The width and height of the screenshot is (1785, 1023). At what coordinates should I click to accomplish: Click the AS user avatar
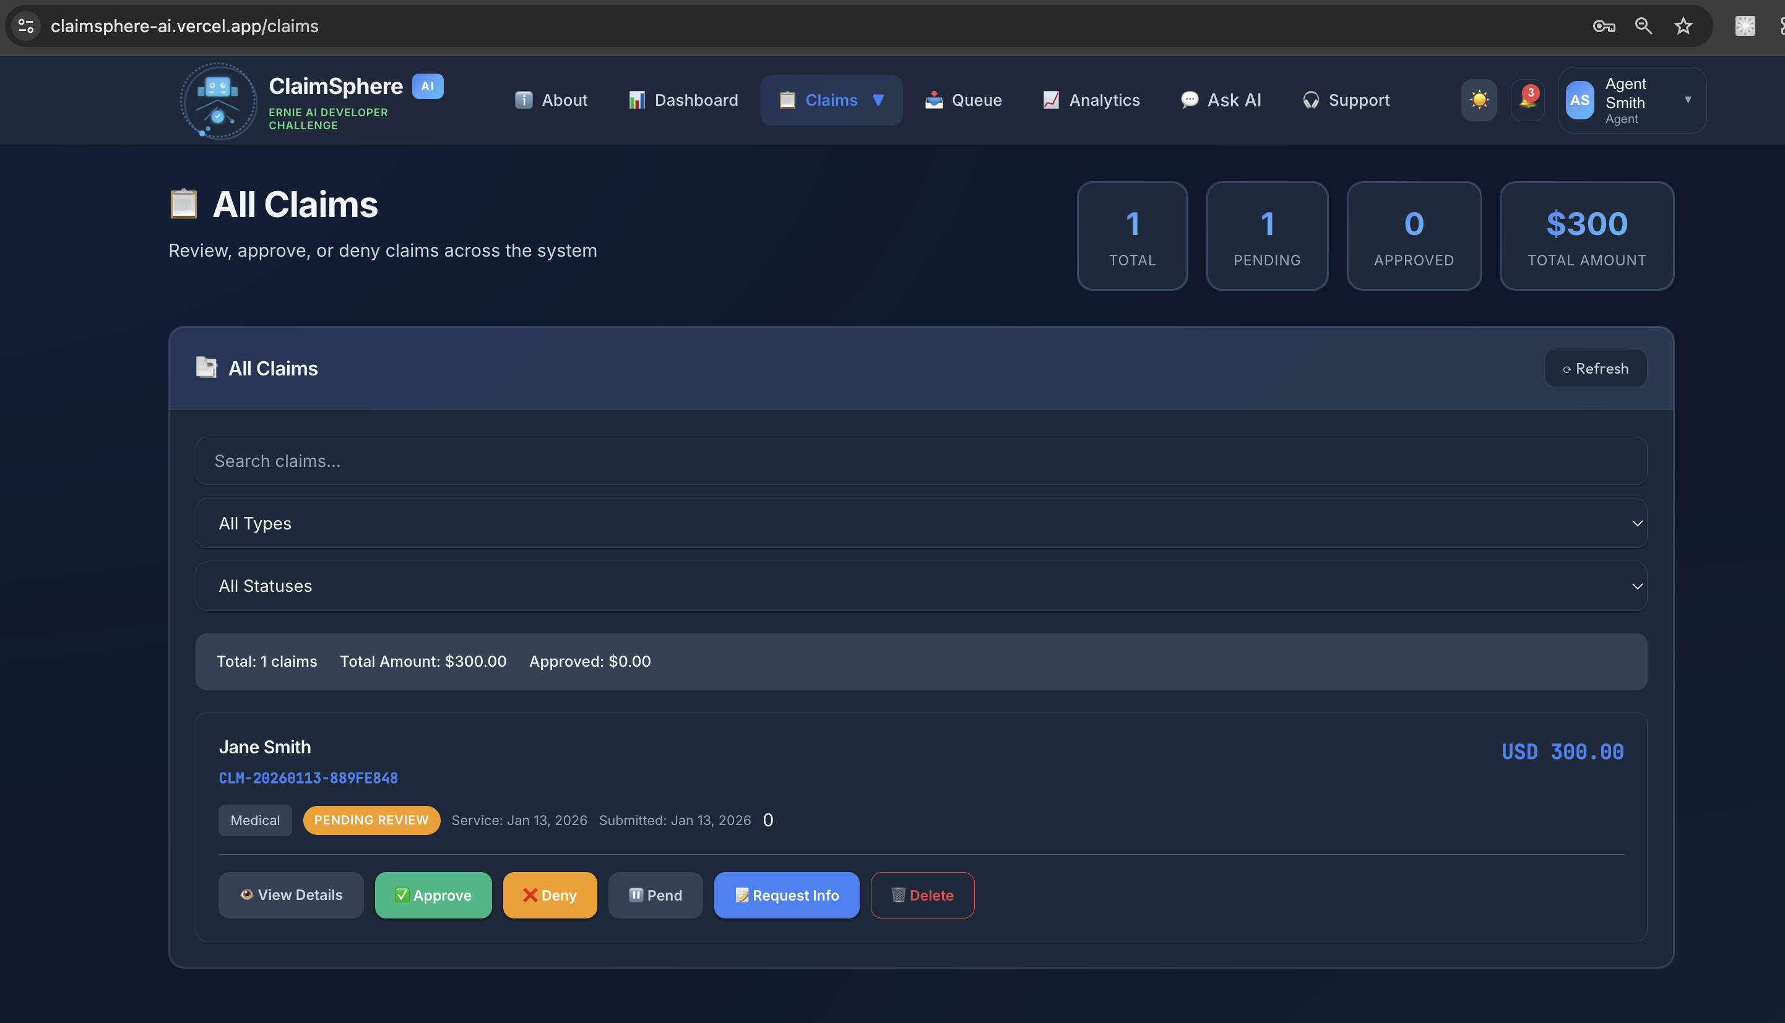click(x=1580, y=100)
